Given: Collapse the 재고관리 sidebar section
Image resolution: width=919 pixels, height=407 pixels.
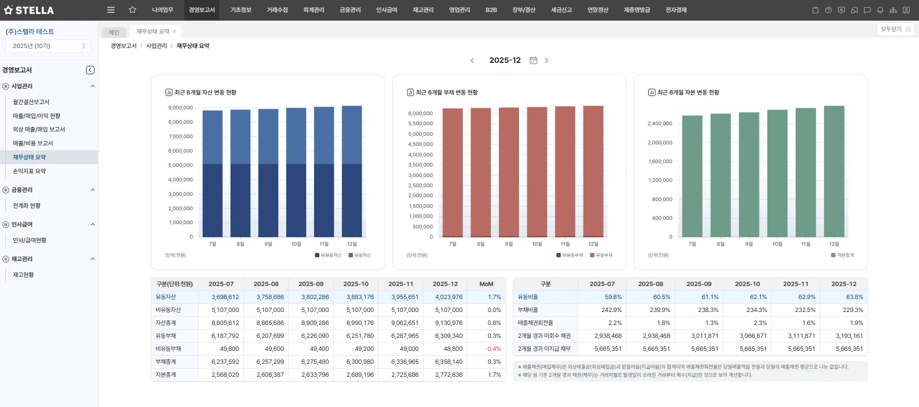Looking at the screenshot, I should tap(93, 259).
